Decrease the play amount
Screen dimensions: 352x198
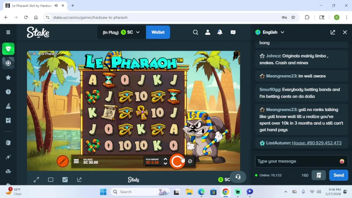[x=165, y=164]
